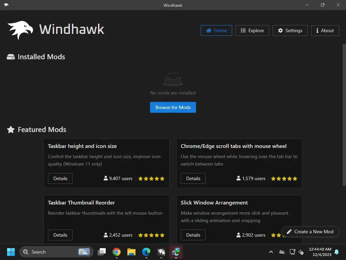Viewport: 346px width, 260px height.
Task: Launch Google Chrome from taskbar
Action: (x=117, y=252)
